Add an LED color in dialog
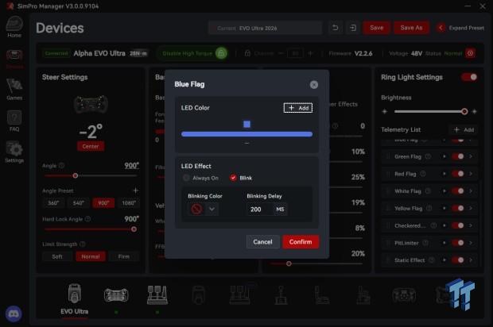Viewport: 493px width, 327px height. [x=298, y=108]
